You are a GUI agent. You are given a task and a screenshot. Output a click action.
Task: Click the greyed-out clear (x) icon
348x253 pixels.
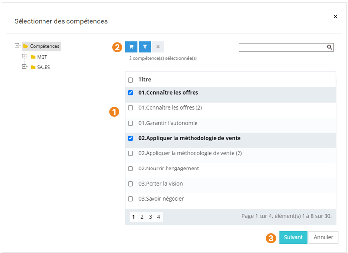click(158, 47)
